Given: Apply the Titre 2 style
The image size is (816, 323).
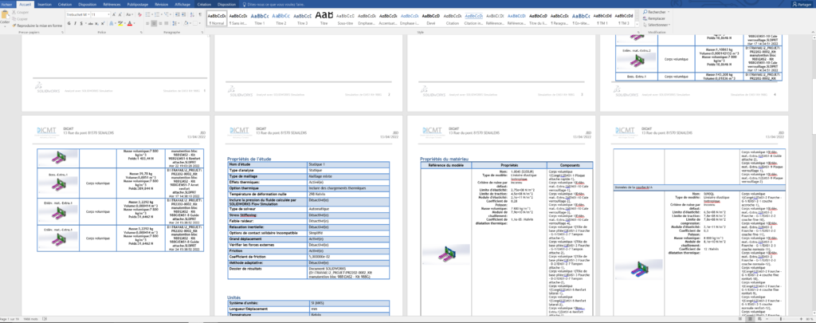Looking at the screenshot, I should (x=281, y=19).
